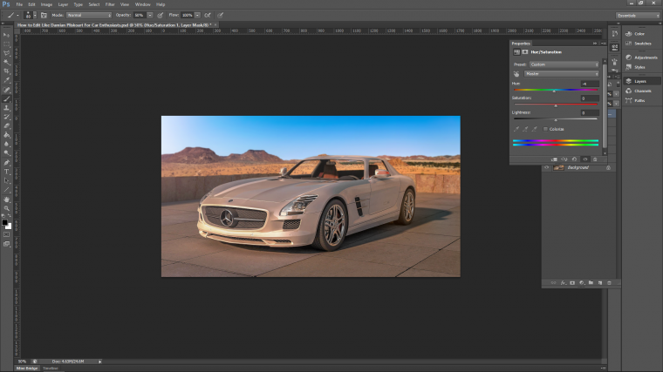663x372 pixels.
Task: Select the Rectangular Marquee tool
Action: pyautogui.click(x=6, y=44)
